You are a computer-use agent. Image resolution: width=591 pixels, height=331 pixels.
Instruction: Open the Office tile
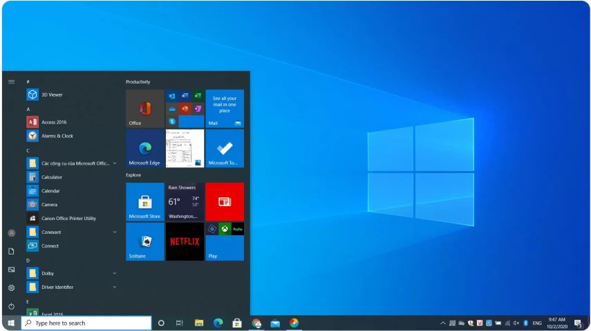(x=145, y=109)
